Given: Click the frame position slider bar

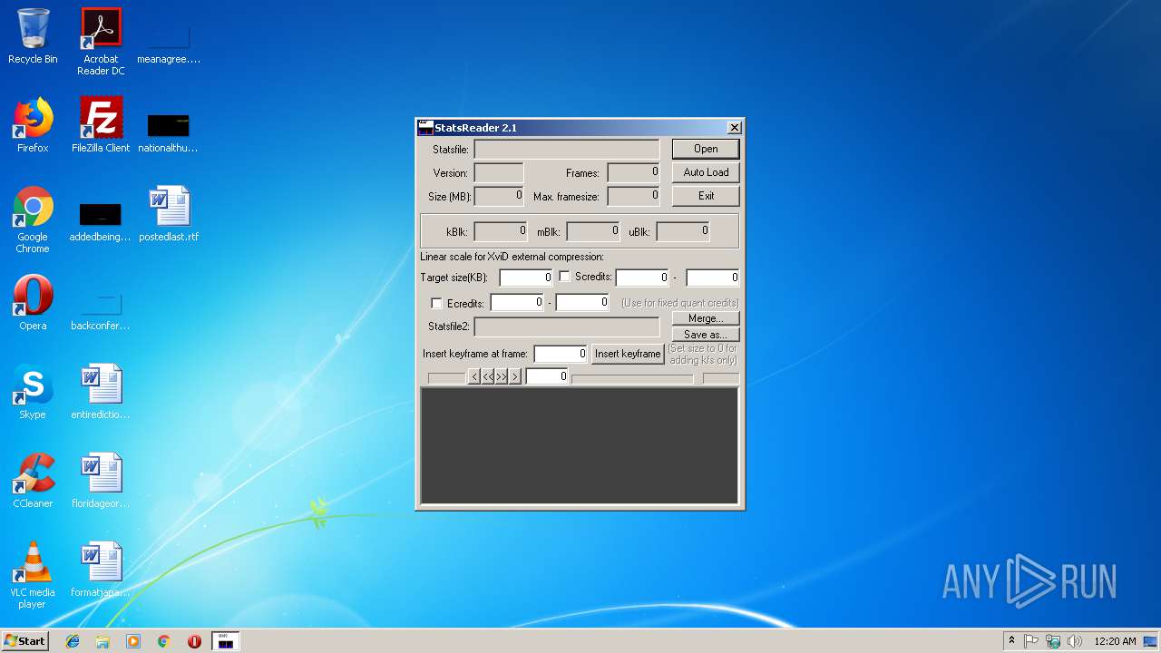Looking at the screenshot, I should 632,378.
